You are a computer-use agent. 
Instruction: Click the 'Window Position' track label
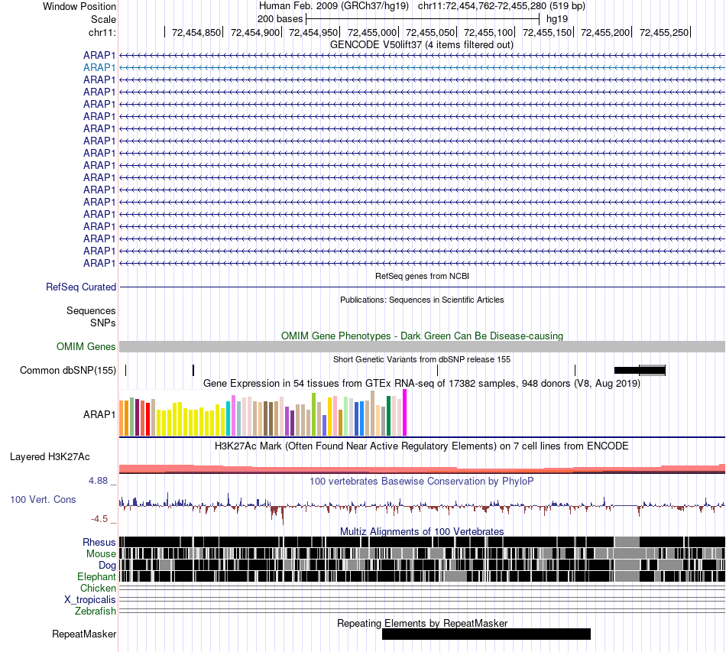click(x=79, y=6)
